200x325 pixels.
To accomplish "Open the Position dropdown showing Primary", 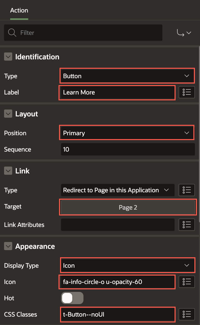I will coord(127,133).
